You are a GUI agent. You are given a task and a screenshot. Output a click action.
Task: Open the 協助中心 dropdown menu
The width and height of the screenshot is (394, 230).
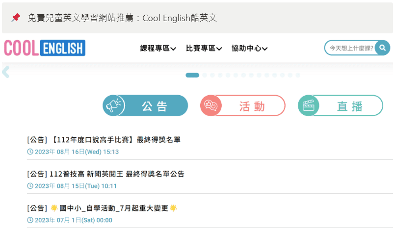pos(249,48)
